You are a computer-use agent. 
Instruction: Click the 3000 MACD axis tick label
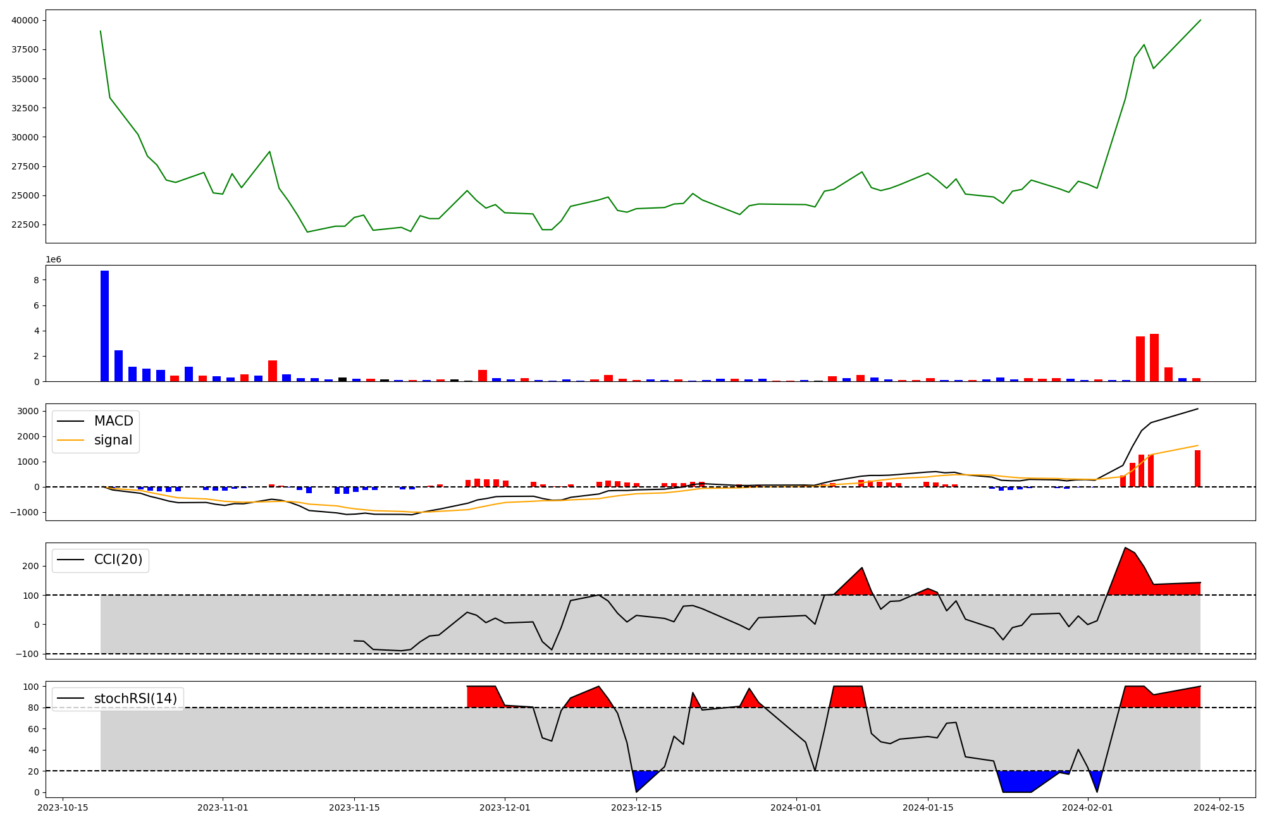click(28, 411)
